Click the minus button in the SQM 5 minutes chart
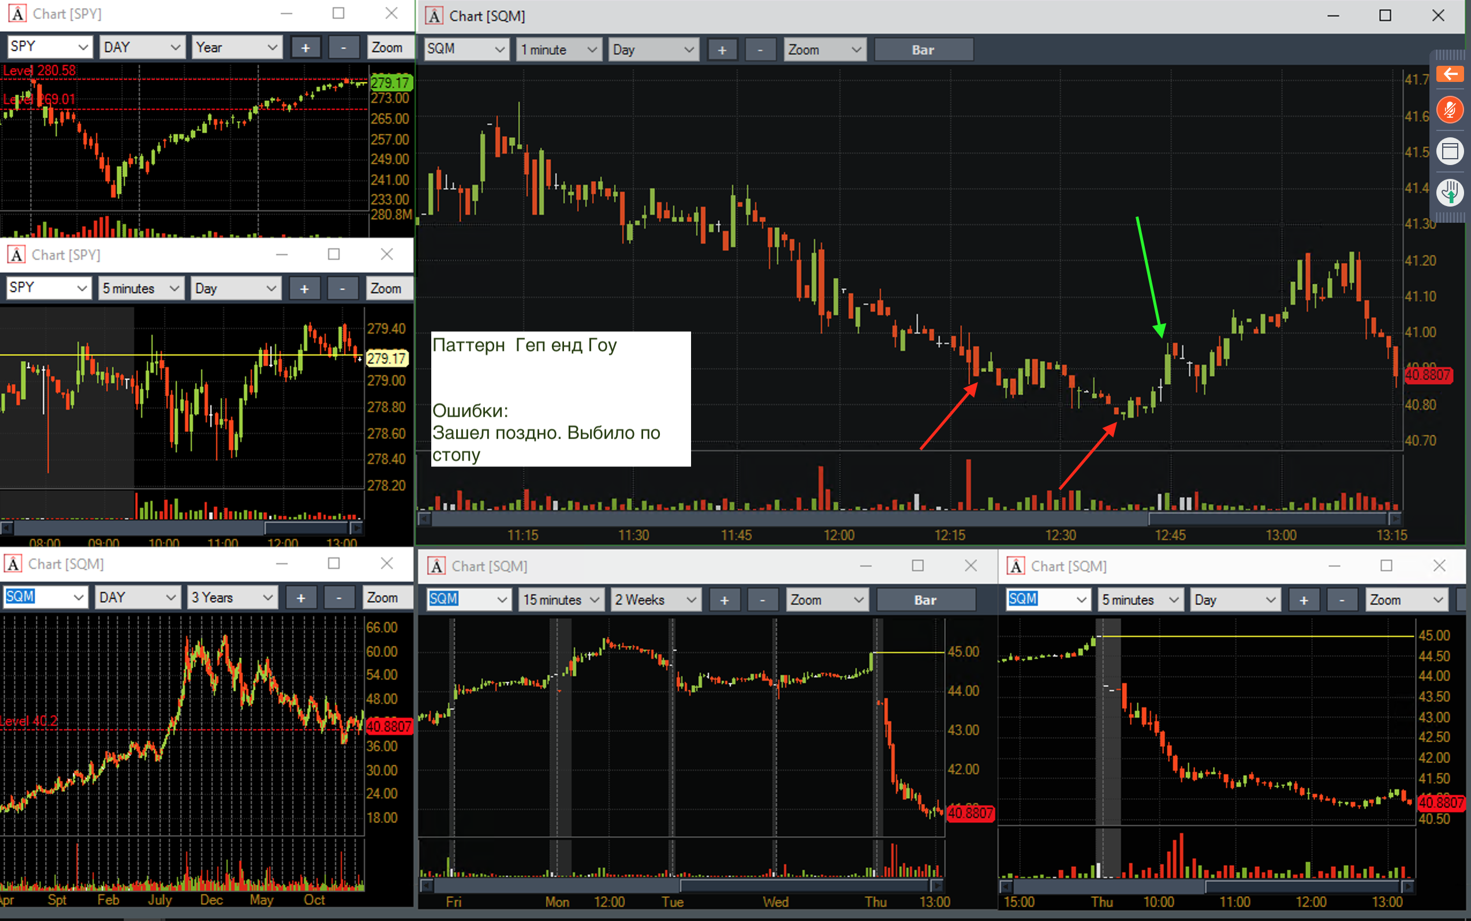 [x=1342, y=600]
